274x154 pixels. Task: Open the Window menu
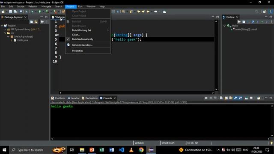coord(91,6)
